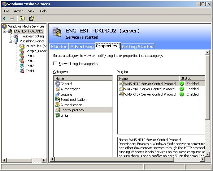
Task: Select the Authentication category icon
Action: click(x=58, y=105)
